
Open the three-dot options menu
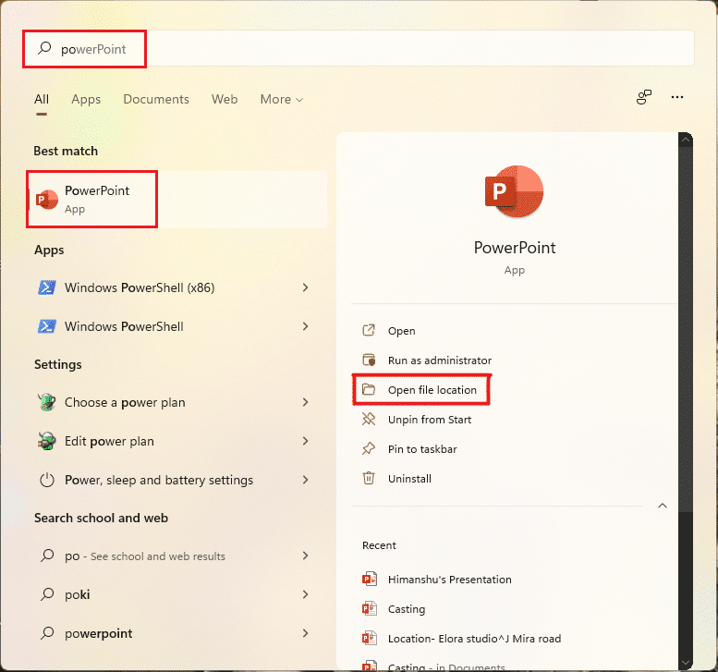tap(677, 97)
